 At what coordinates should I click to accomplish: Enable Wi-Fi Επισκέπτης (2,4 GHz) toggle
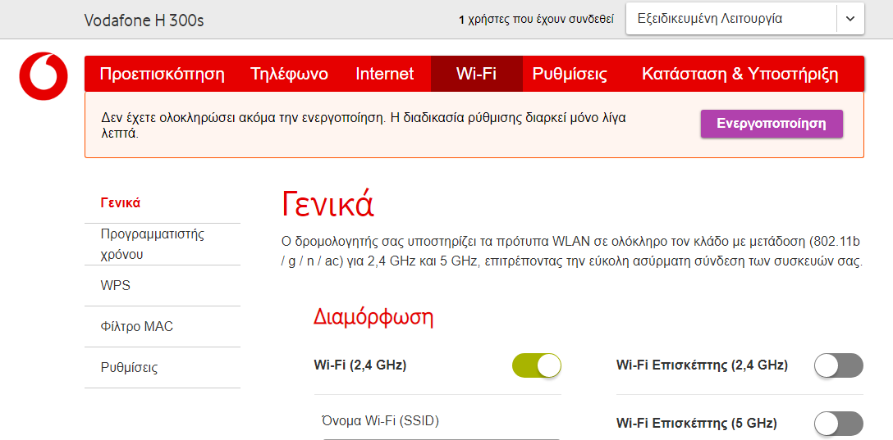tap(838, 365)
